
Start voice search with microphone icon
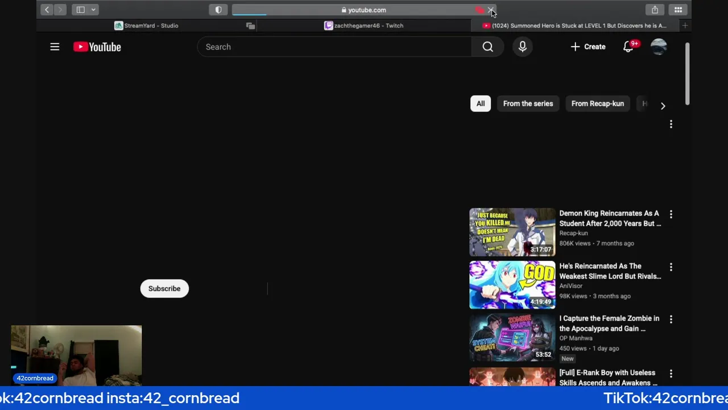522,47
